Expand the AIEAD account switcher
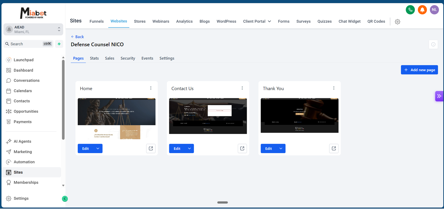This screenshot has height=209, width=444. tap(33, 29)
